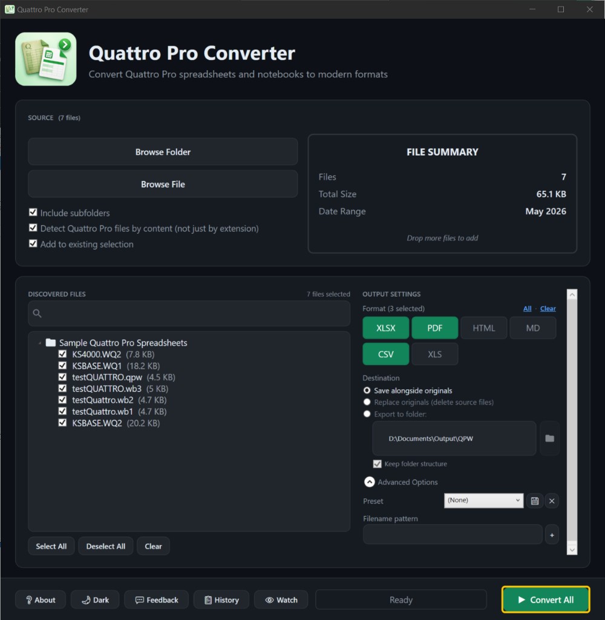
Task: Uncheck the KS4000.WQ2 file
Action: click(x=62, y=354)
